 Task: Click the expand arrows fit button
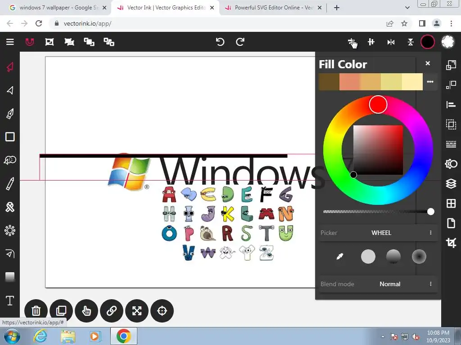pos(137,311)
